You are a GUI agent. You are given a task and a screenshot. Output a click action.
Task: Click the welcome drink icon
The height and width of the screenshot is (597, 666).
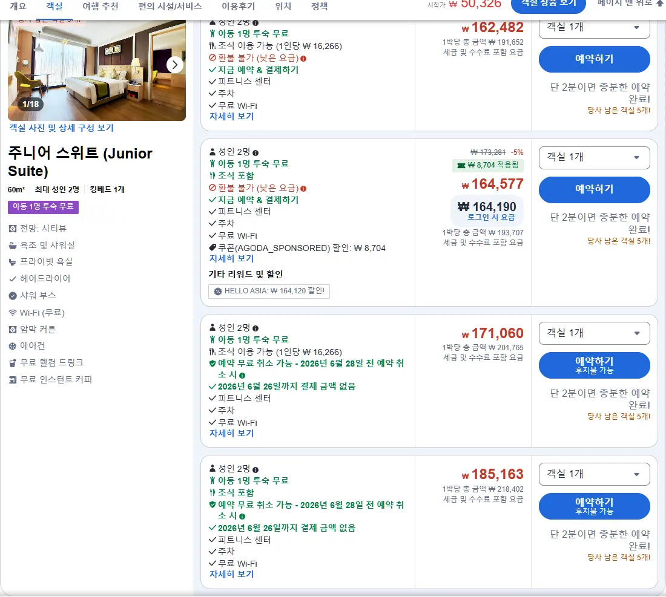[13, 363]
